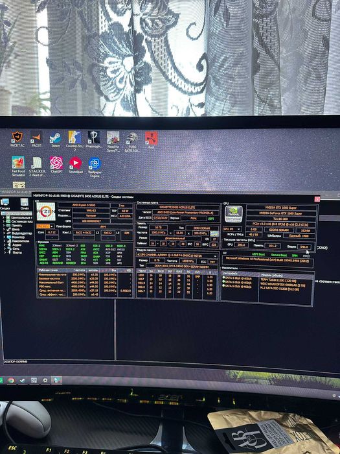Click the Модель drives column header

pyautogui.click(x=286, y=275)
